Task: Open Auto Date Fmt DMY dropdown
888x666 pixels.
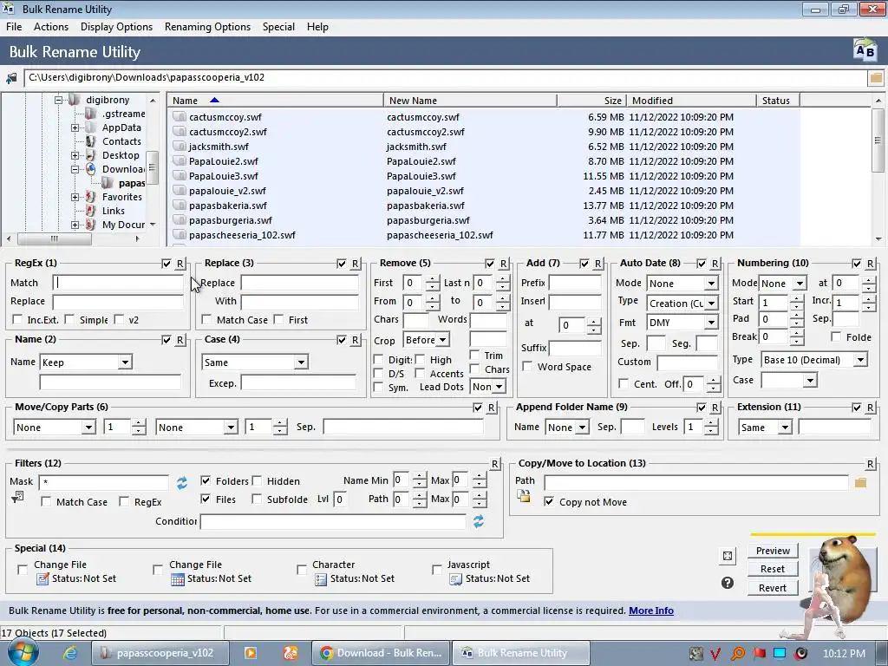Action: click(x=711, y=323)
